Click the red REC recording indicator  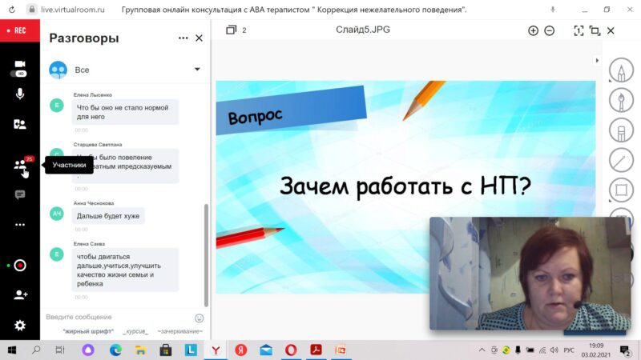(x=19, y=30)
